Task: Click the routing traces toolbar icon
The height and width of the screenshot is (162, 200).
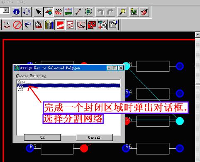Action: tap(59, 12)
